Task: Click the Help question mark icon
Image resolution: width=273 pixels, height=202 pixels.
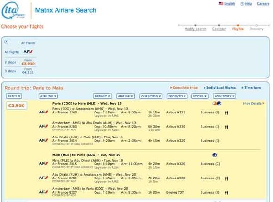Action: click(242, 4)
